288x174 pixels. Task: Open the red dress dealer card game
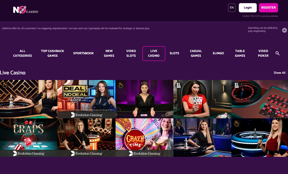202,99
